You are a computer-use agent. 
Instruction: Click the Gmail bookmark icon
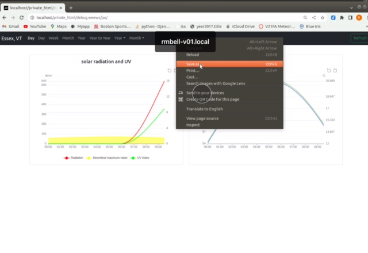click(5, 26)
